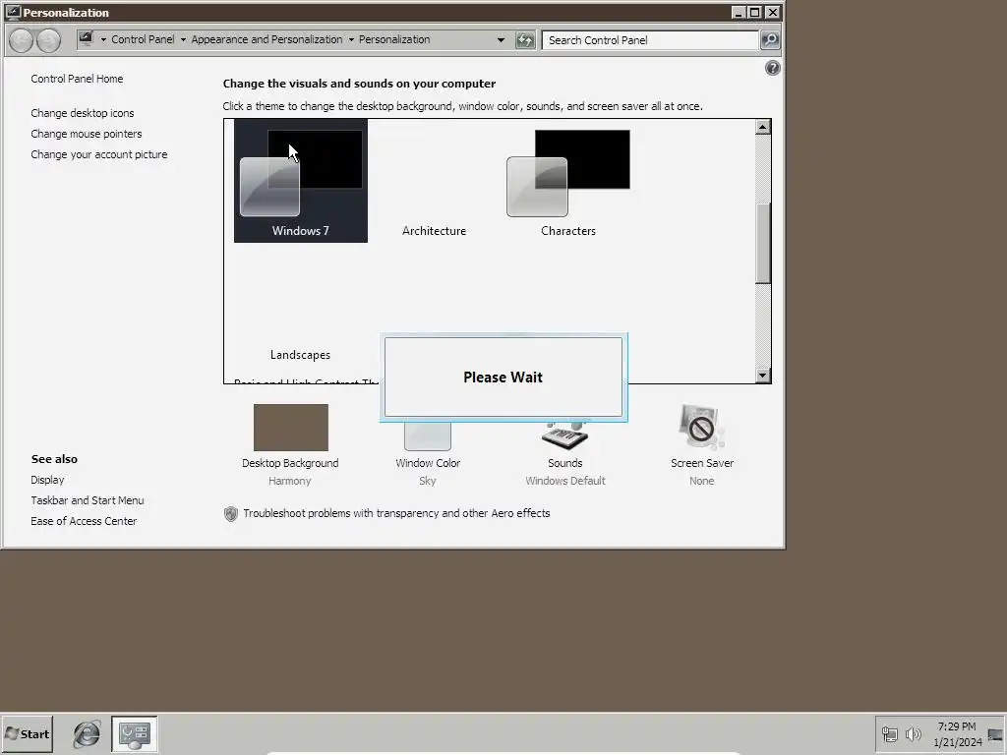This screenshot has width=1007, height=755.
Task: Open the Sounds keyboard icon
Action: click(564, 436)
